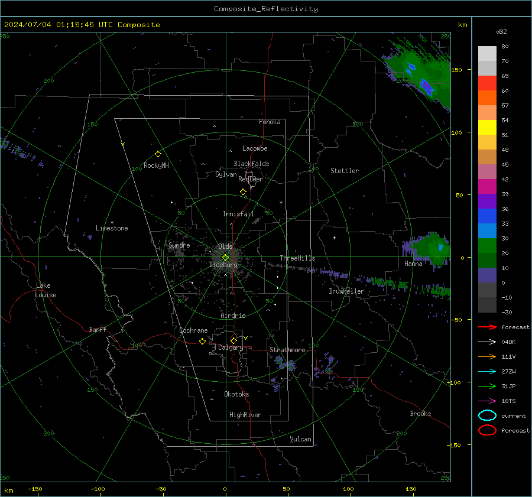Click the Limestone label
Screen dimensions: 532x497
[112, 228]
